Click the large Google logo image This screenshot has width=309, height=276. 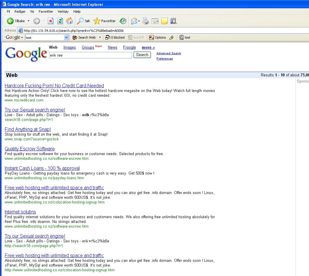26,54
